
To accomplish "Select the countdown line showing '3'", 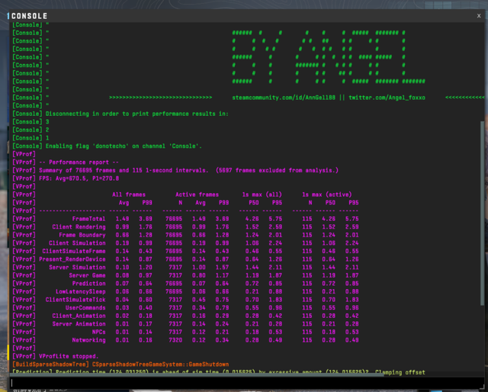I will click(30, 122).
